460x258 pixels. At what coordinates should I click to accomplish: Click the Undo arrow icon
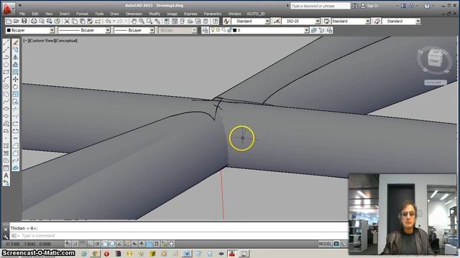(x=108, y=21)
